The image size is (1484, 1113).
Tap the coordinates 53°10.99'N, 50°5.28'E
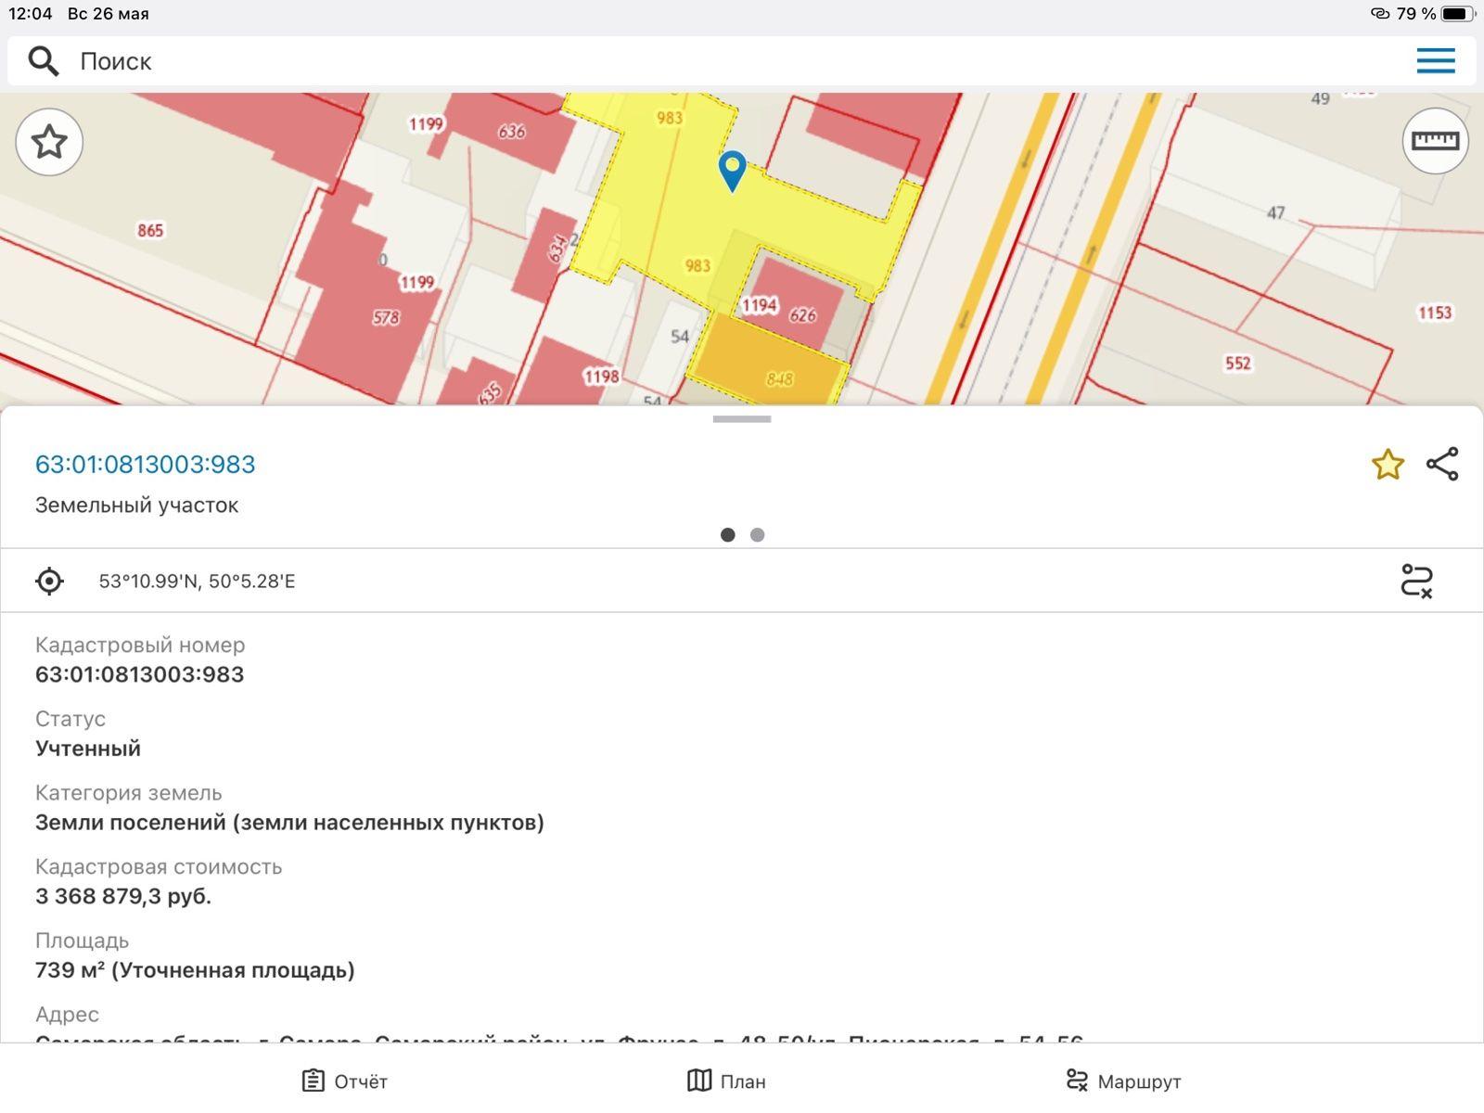click(197, 582)
